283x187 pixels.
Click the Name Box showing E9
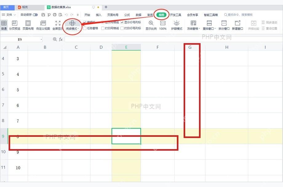tap(20, 39)
